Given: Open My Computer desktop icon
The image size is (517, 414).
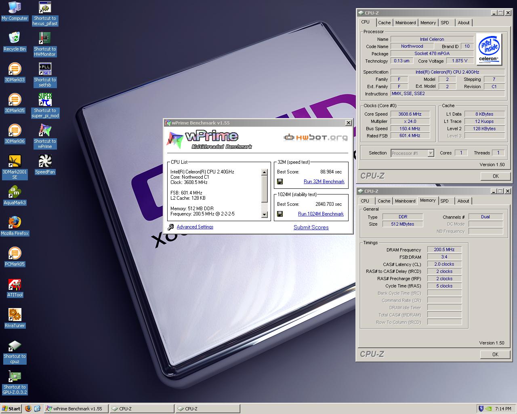Looking at the screenshot, I should (x=15, y=11).
